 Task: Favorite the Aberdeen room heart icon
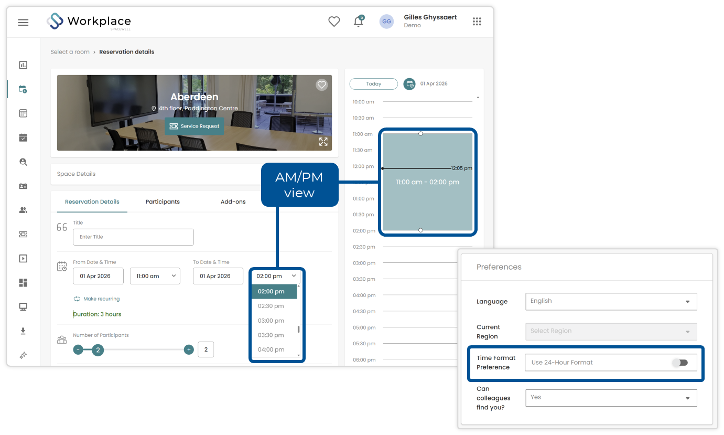[x=322, y=84]
